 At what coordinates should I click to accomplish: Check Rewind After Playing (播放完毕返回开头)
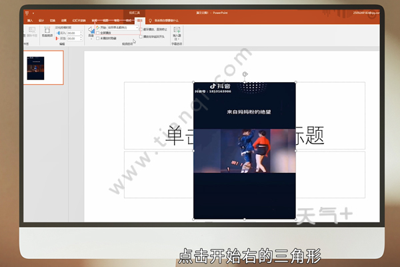pos(141,37)
